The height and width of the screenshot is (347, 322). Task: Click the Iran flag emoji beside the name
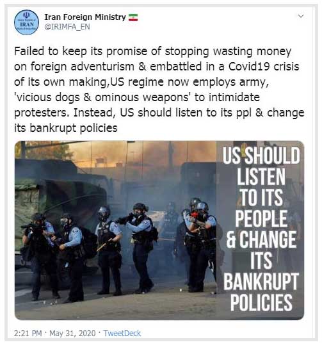coord(133,17)
